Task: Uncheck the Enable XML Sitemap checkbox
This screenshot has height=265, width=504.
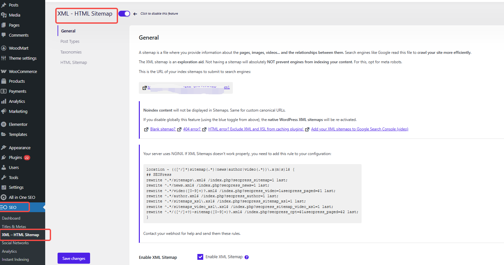Action: tap(200, 257)
